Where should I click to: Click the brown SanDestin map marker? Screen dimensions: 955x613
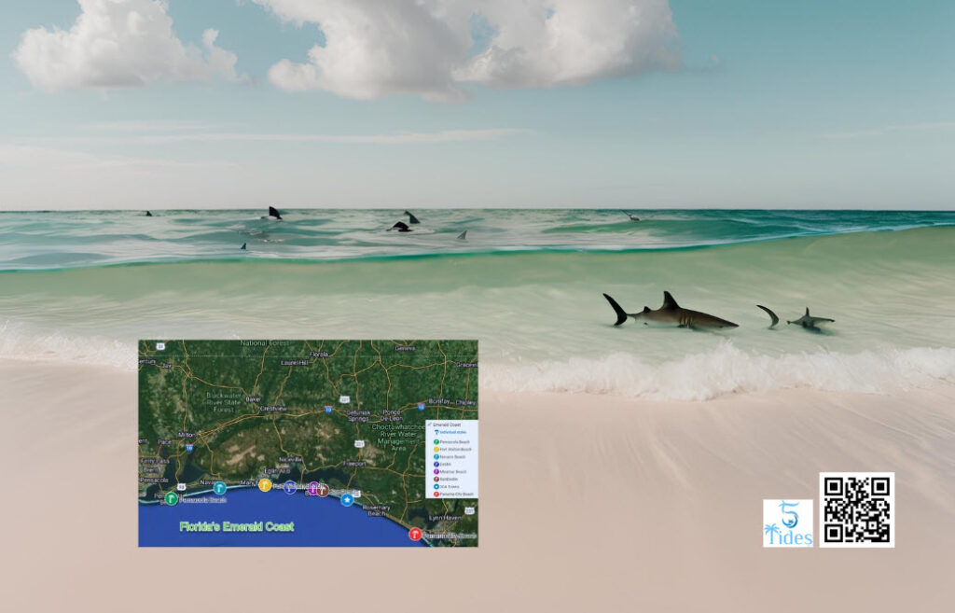click(323, 490)
